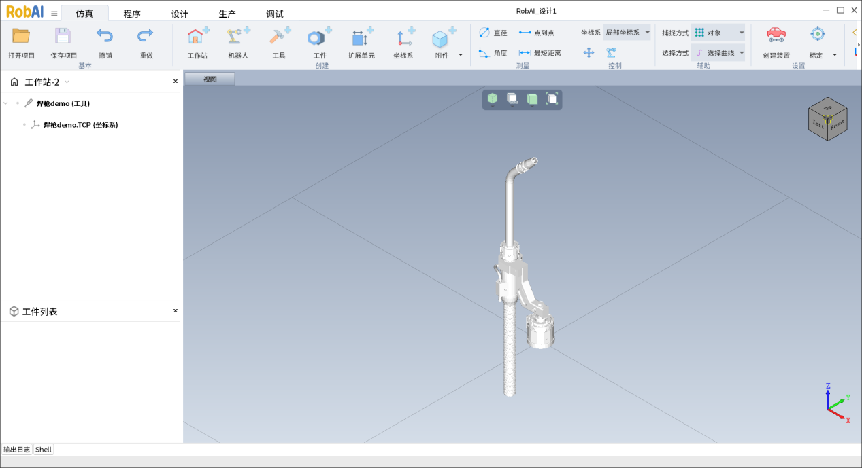This screenshot has width=862, height=468.
Task: Switch to the 仿真 ribbon tab
Action: 84,14
